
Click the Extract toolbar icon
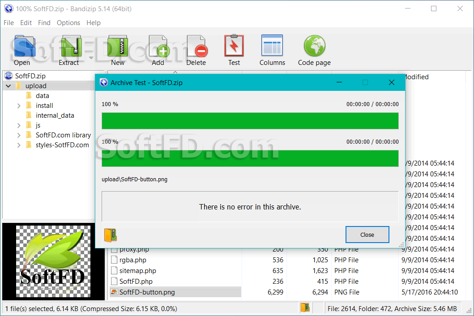(x=71, y=46)
